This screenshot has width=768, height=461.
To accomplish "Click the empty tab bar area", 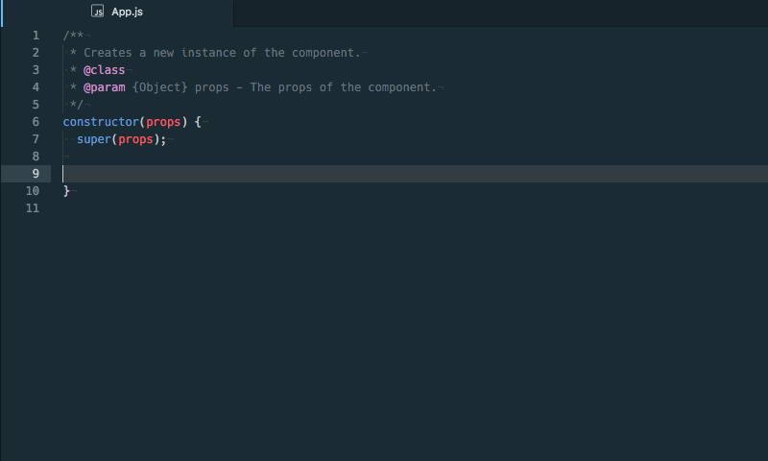I will point(500,12).
